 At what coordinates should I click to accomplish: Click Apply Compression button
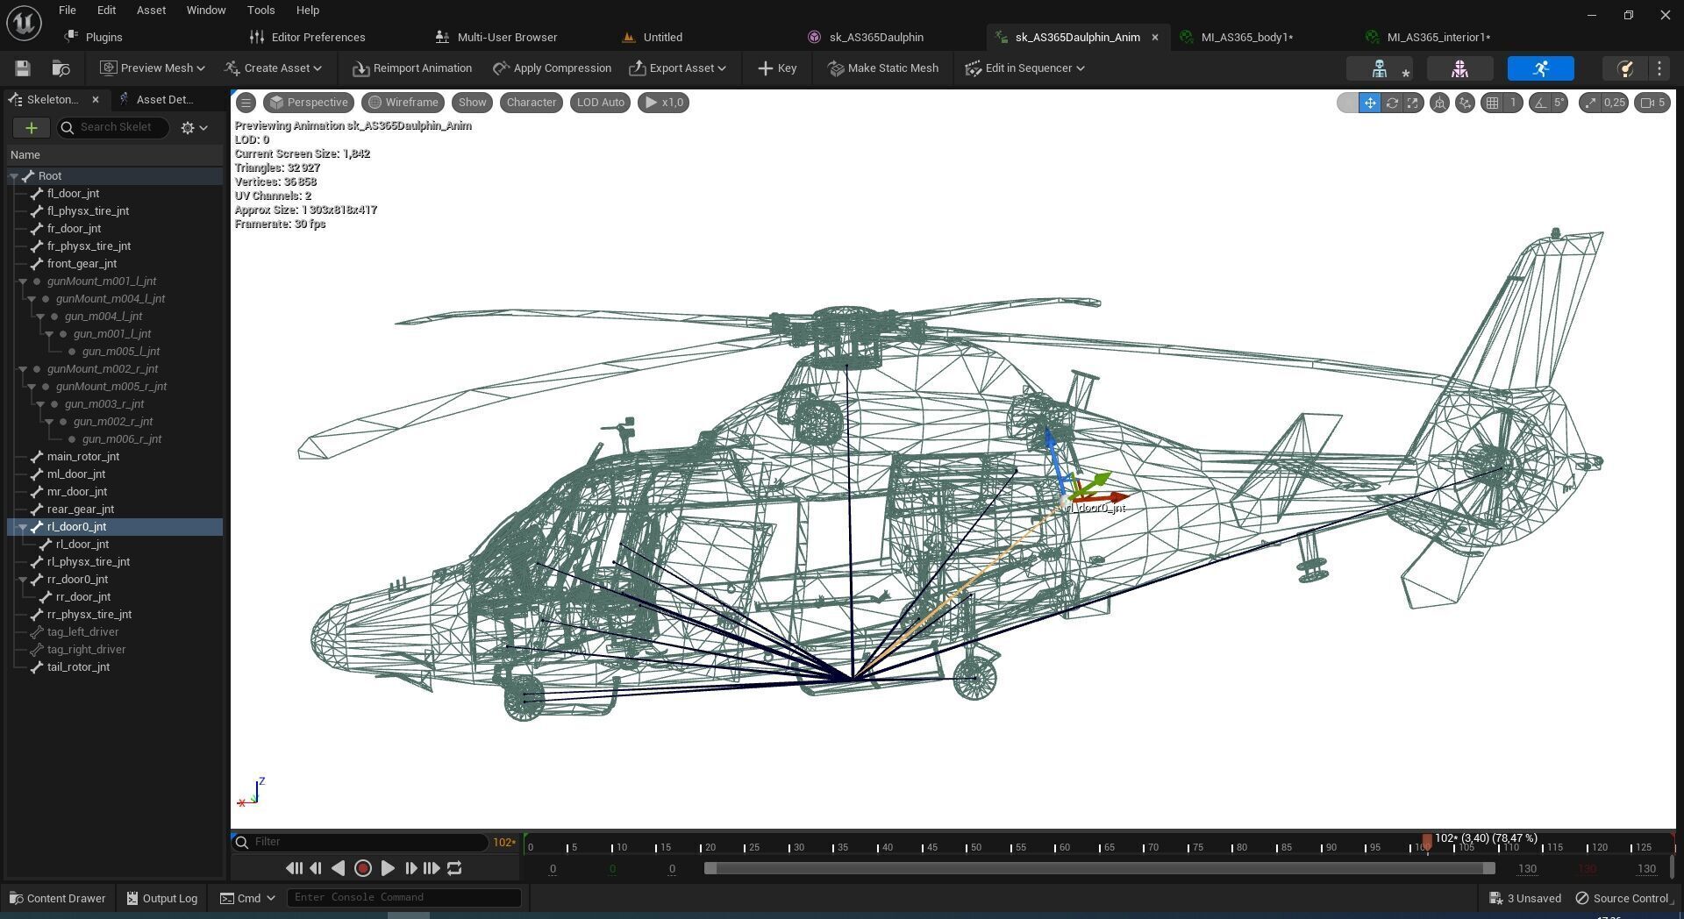click(x=552, y=68)
